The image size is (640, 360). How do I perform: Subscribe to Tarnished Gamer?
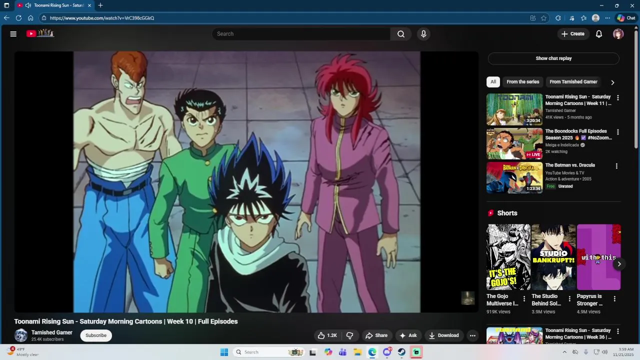point(96,335)
